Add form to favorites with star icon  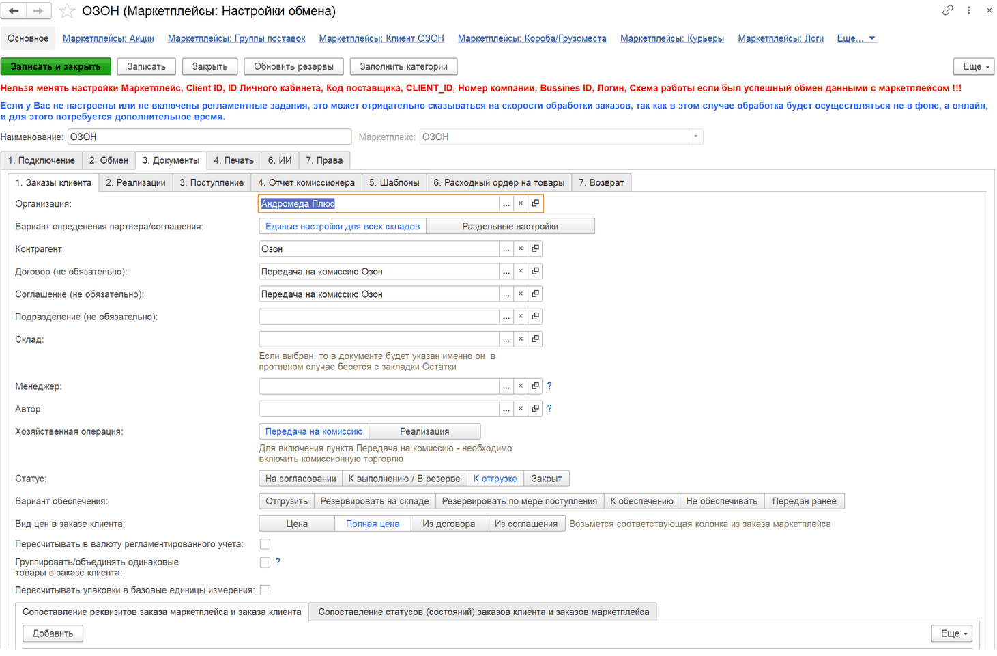[x=67, y=11]
